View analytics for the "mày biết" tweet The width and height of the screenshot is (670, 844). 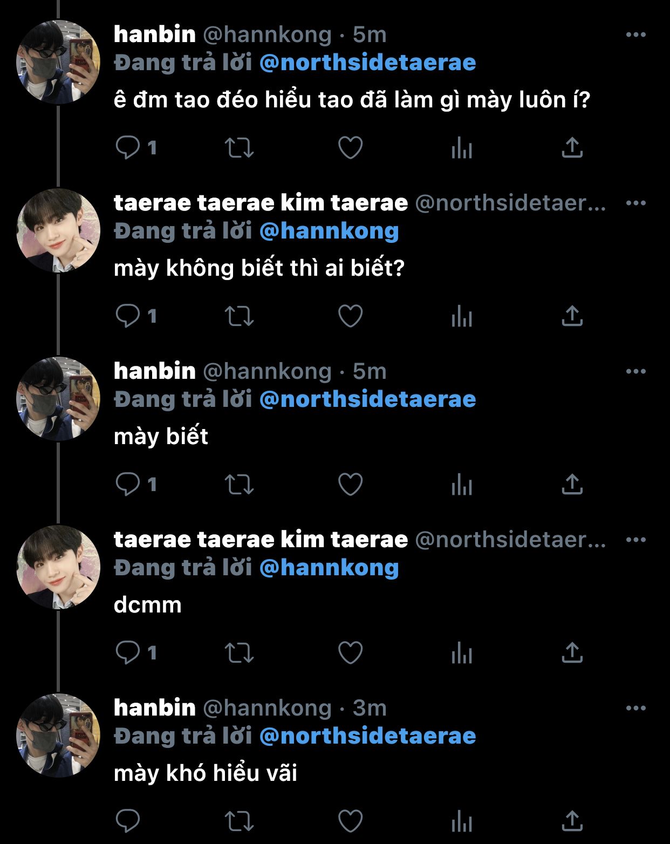point(462,484)
